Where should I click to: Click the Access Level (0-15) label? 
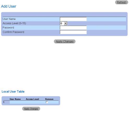coord(14,23)
